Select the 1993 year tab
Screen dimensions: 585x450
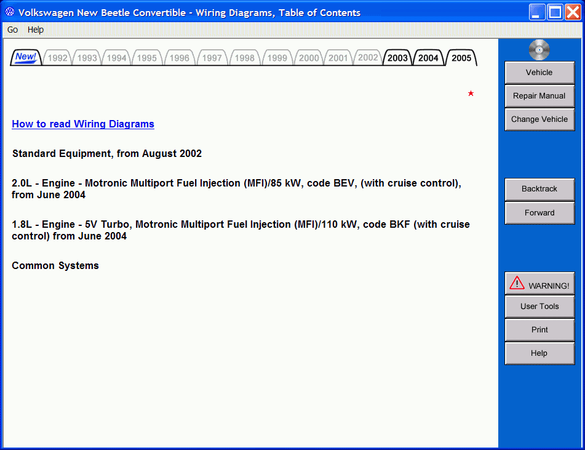(x=87, y=58)
